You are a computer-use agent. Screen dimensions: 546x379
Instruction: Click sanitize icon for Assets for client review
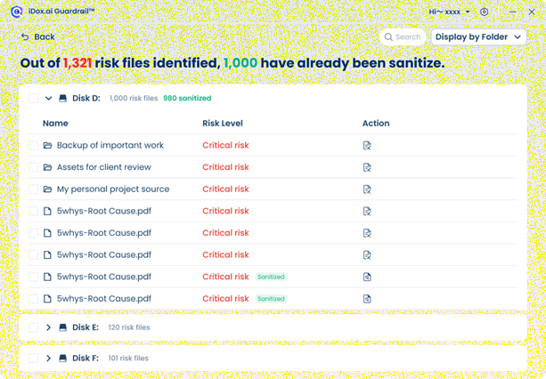tap(367, 167)
